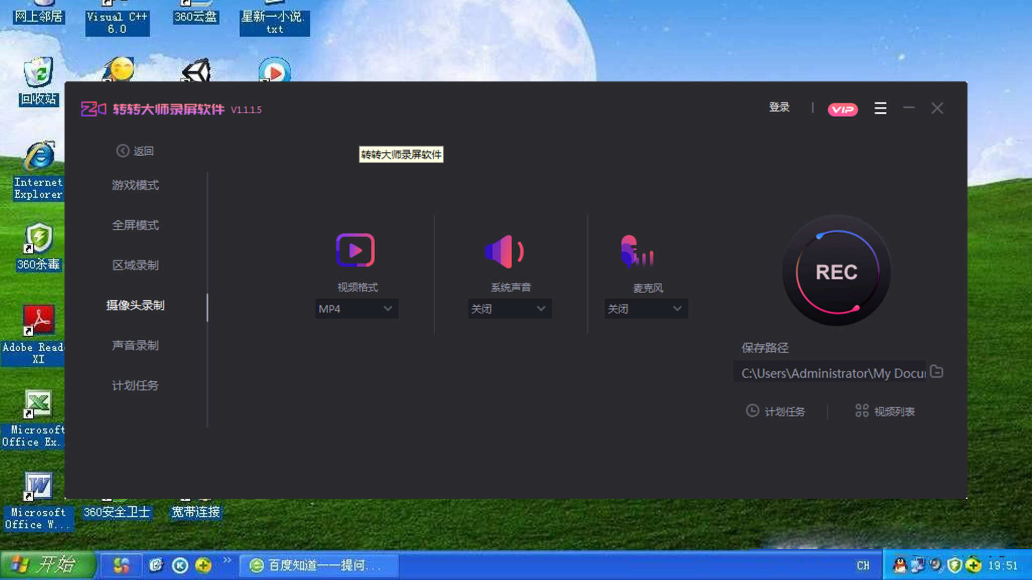Viewport: 1032px width, 580px height.
Task: Click the system sound speaker icon
Action: pyautogui.click(x=504, y=251)
